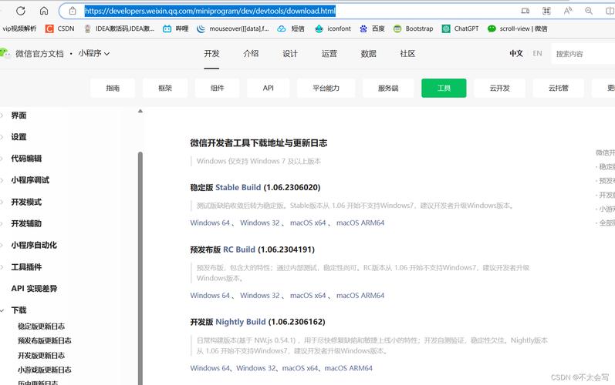615x385 pixels.
Task: Open the Bootstrap bookmark
Action: tap(414, 28)
